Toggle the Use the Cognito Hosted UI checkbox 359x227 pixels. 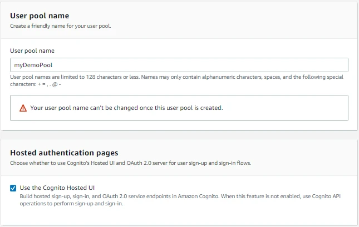(13, 188)
